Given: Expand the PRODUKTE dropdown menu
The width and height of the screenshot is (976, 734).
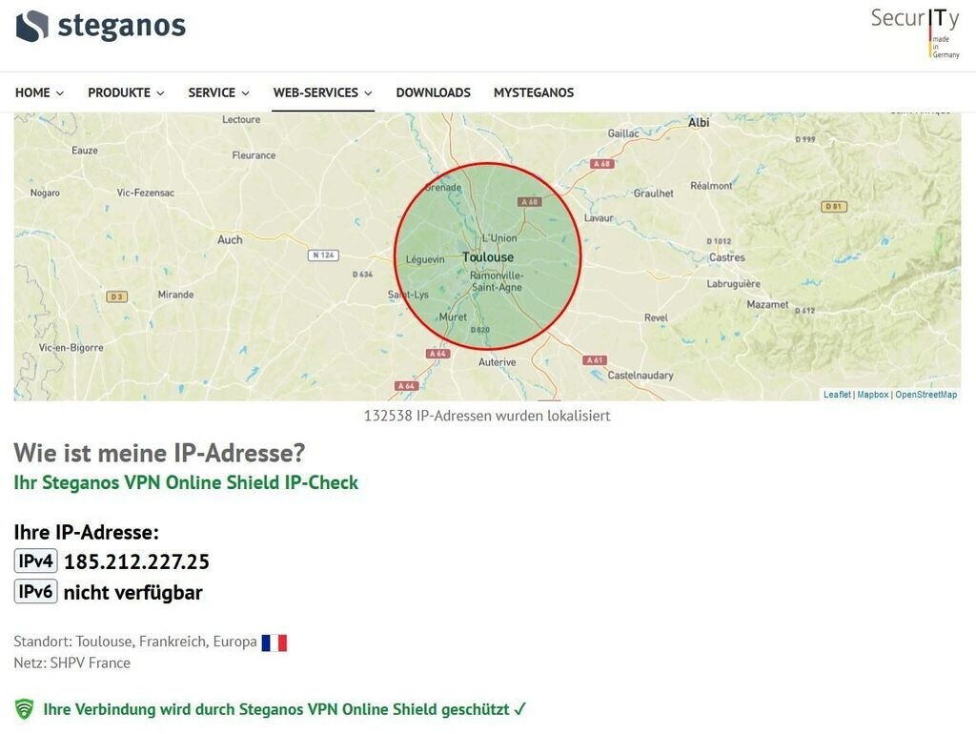Looking at the screenshot, I should 126,92.
